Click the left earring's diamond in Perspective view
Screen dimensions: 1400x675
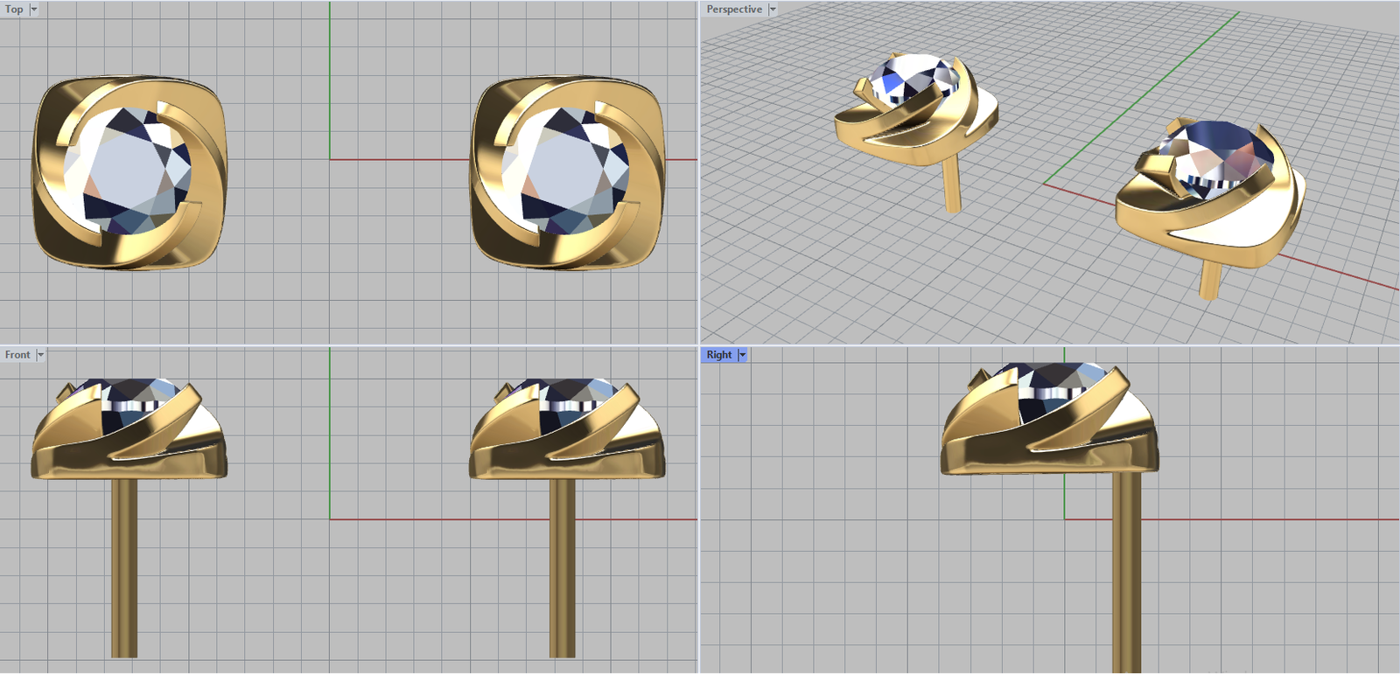coord(910,77)
